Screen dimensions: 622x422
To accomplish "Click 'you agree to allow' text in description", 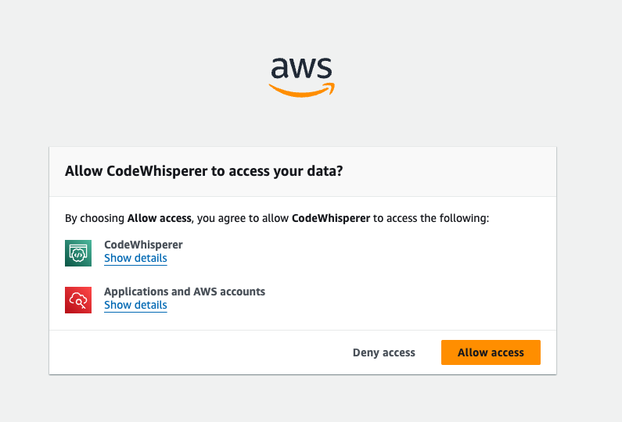I will coord(243,218).
